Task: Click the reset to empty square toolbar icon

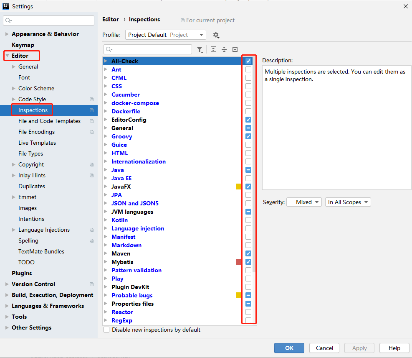Action: (235, 49)
